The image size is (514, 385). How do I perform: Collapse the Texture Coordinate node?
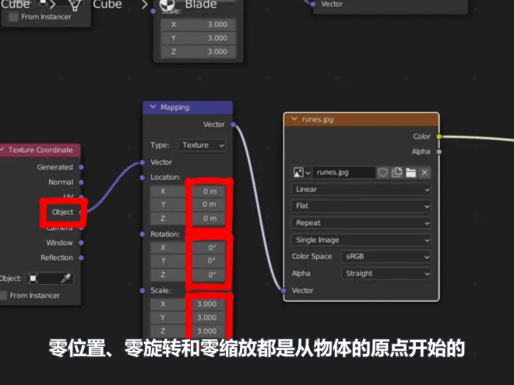[2, 149]
